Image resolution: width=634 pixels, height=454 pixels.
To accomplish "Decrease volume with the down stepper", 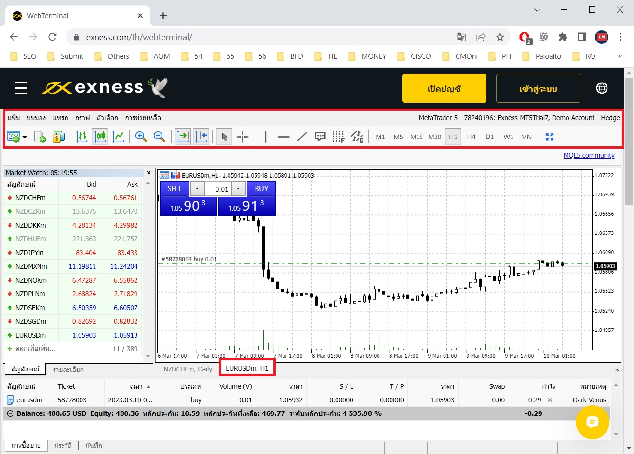I will click(x=197, y=189).
